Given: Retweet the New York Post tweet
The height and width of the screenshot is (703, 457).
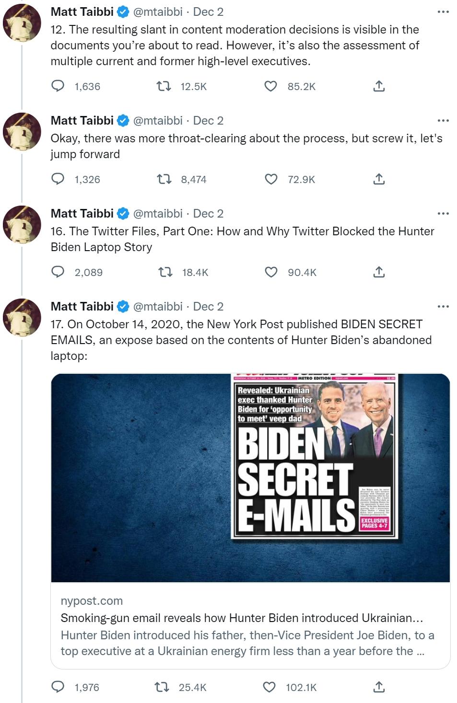Looking at the screenshot, I should 164,687.
